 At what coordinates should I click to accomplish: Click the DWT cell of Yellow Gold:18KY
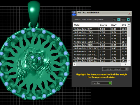115,38
